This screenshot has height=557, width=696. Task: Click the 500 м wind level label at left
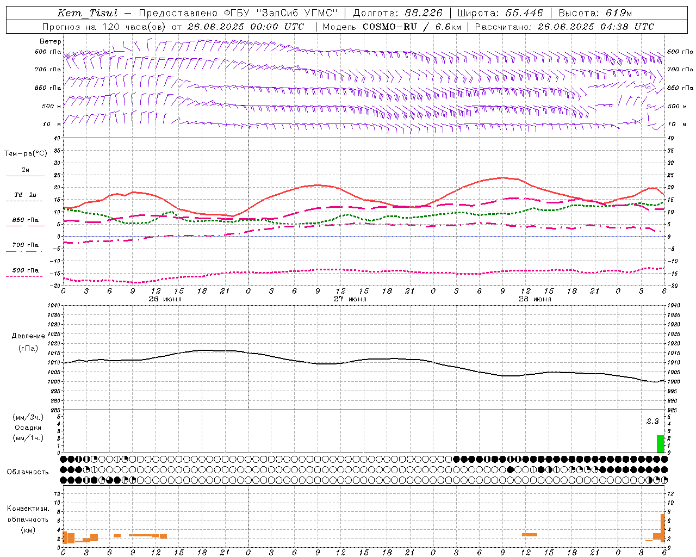[x=52, y=106]
